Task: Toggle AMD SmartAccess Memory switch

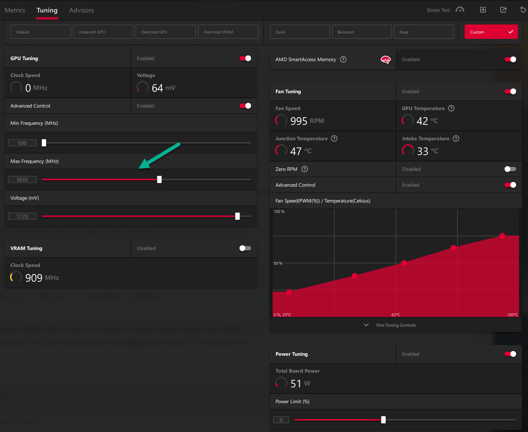Action: (x=510, y=59)
